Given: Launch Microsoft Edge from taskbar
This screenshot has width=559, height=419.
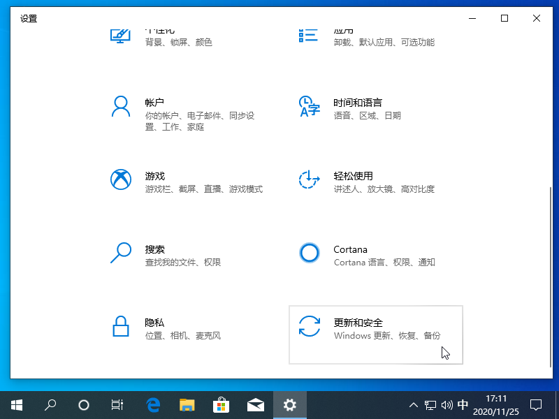Looking at the screenshot, I should (x=153, y=404).
